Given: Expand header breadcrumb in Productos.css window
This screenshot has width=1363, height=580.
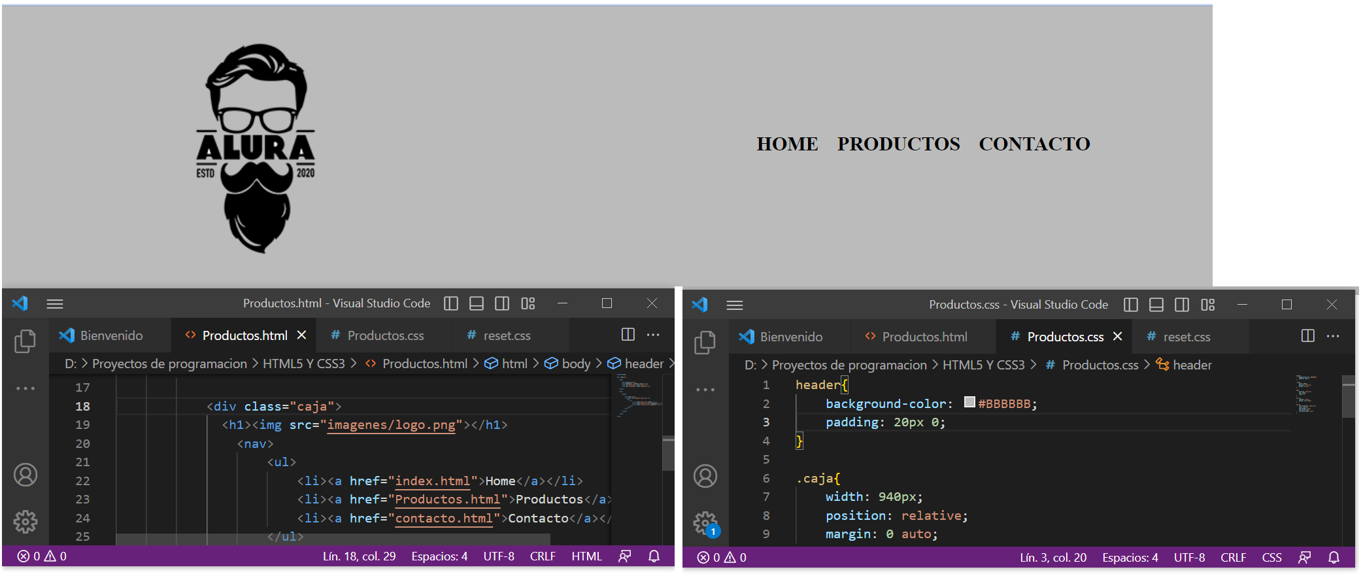Looking at the screenshot, I should coord(1184,365).
